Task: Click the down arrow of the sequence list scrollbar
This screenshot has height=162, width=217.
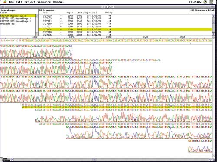Action: point(214,34)
